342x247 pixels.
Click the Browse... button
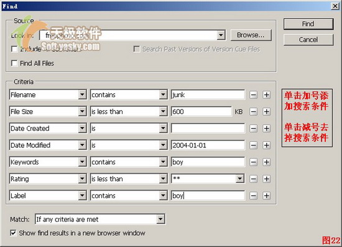(251, 35)
